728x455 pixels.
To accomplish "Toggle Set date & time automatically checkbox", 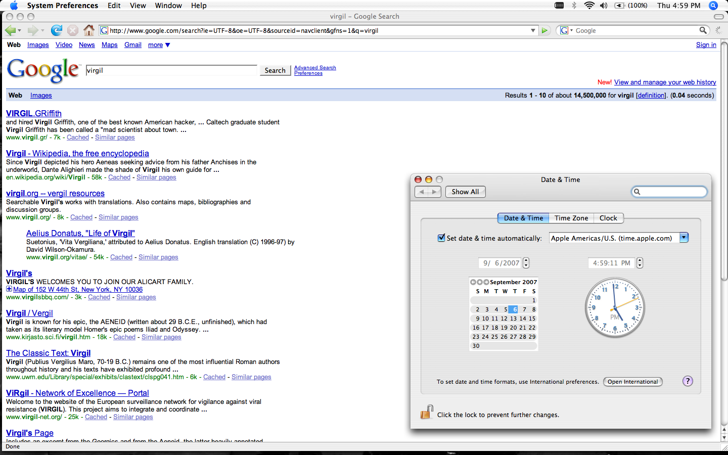I will (x=441, y=238).
